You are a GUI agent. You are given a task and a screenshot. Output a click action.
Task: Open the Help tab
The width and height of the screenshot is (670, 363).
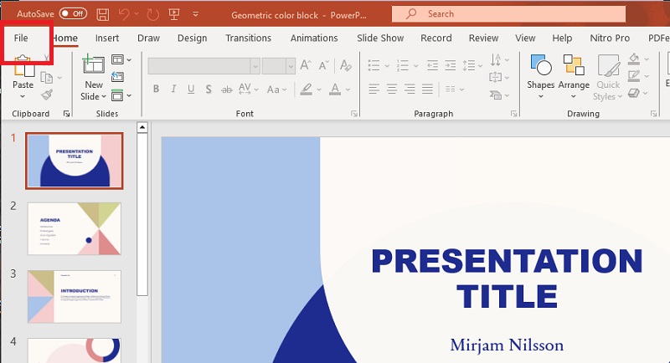click(562, 38)
